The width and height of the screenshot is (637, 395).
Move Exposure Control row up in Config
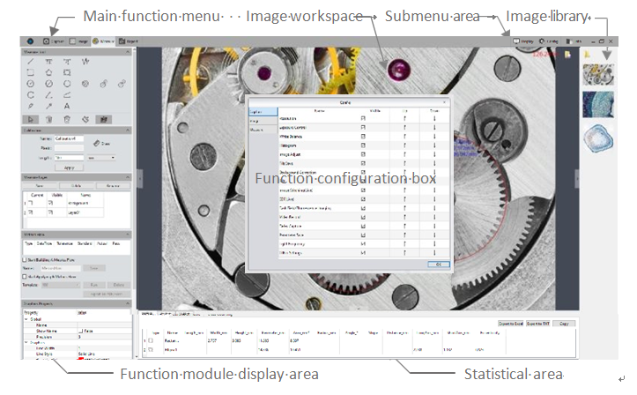pos(404,128)
